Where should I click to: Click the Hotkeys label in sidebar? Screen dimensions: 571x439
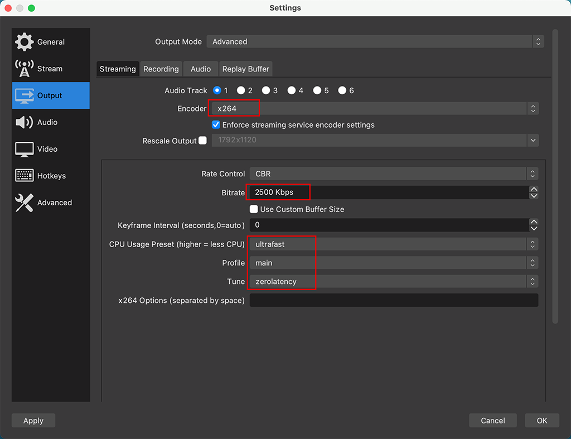point(51,176)
